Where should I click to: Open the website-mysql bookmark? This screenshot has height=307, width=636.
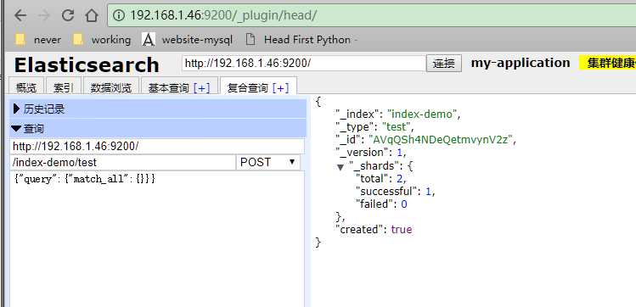point(188,40)
